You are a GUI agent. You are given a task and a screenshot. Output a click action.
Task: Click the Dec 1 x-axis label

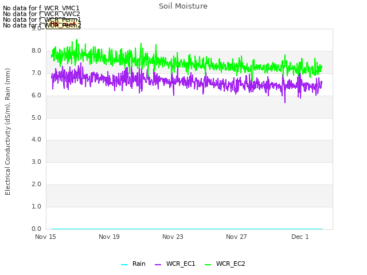click(x=300, y=237)
